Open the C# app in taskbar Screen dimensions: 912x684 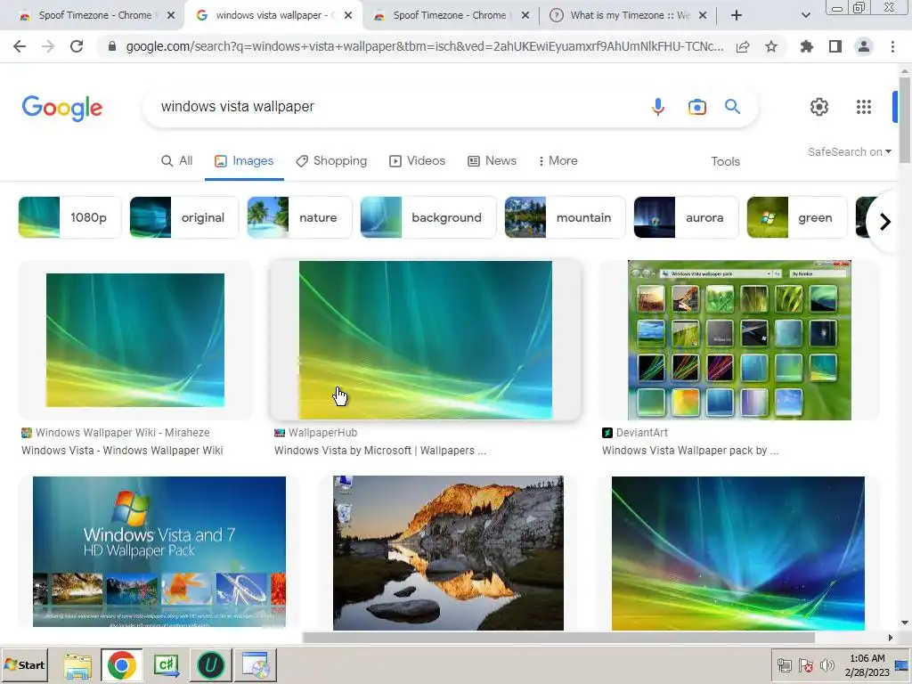click(167, 664)
